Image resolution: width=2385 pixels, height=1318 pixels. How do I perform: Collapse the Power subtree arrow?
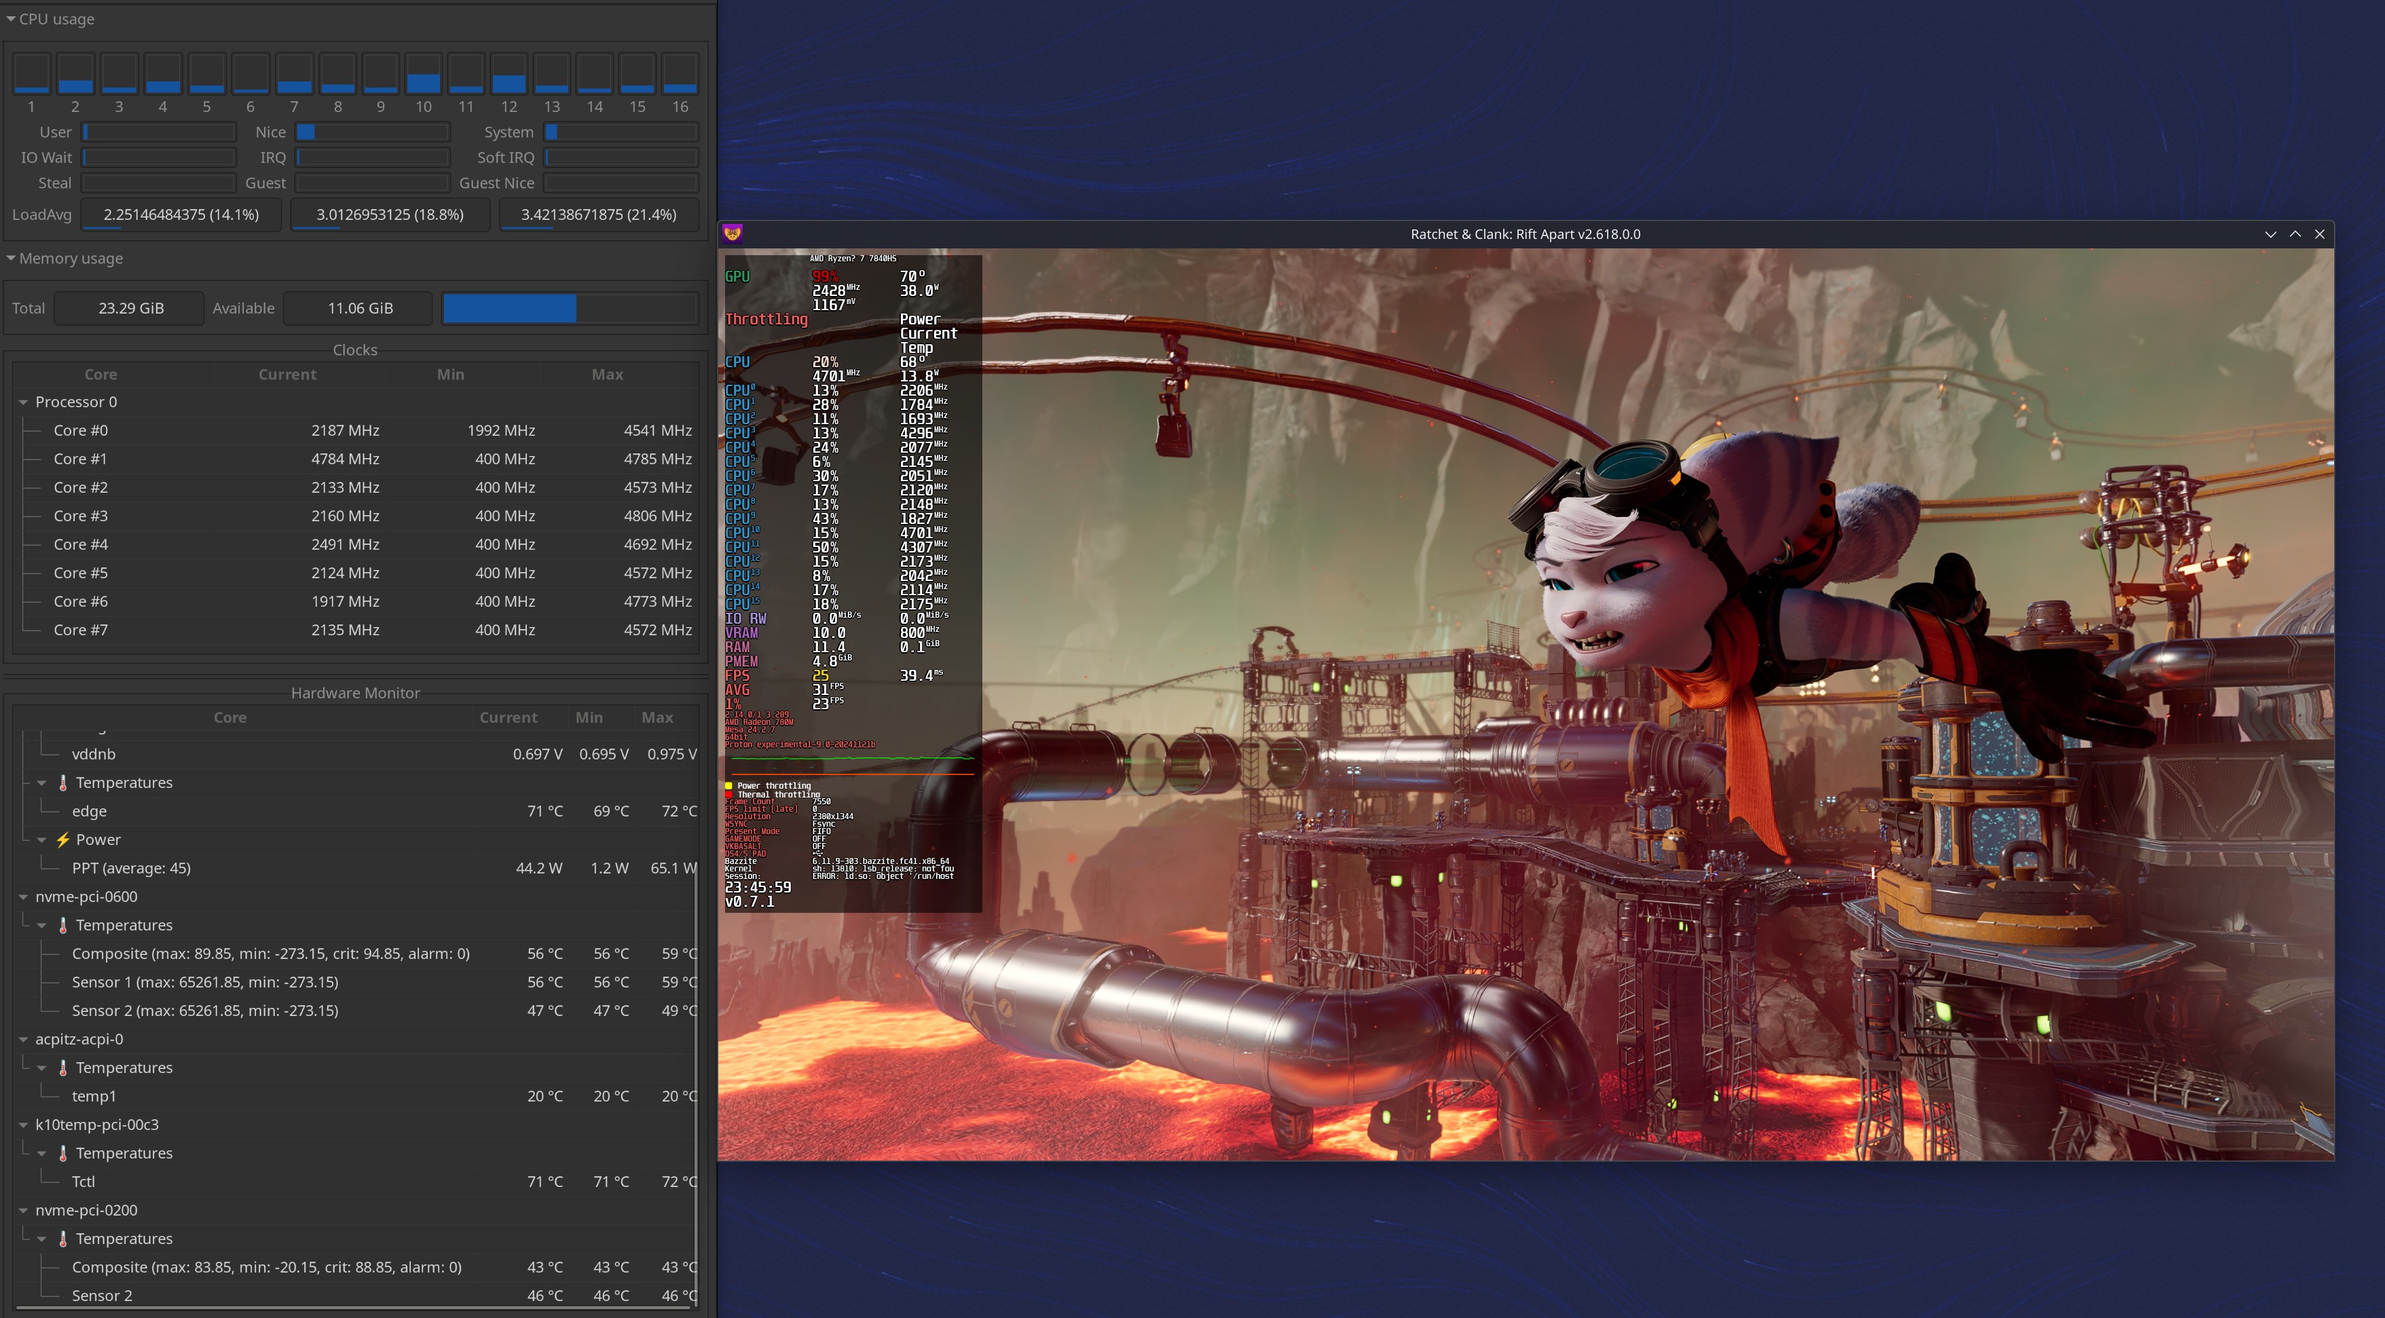point(41,840)
